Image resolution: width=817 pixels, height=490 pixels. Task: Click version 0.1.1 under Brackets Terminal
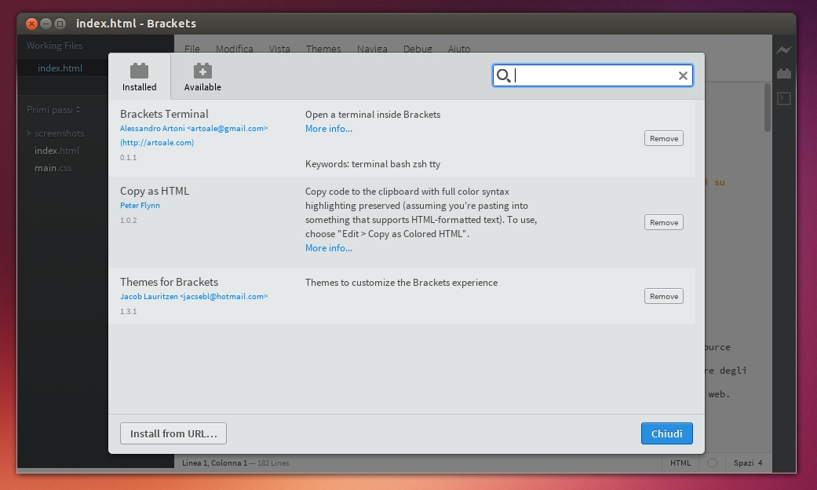tap(128, 157)
